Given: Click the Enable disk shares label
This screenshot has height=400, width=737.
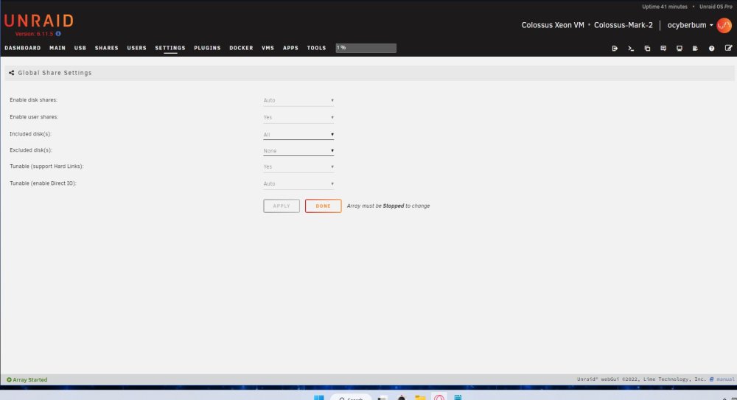Looking at the screenshot, I should [x=33, y=100].
